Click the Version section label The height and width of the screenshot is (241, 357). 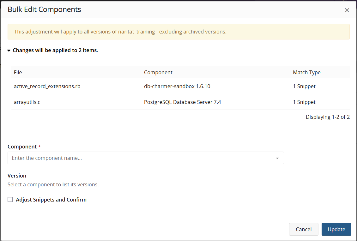tap(17, 176)
